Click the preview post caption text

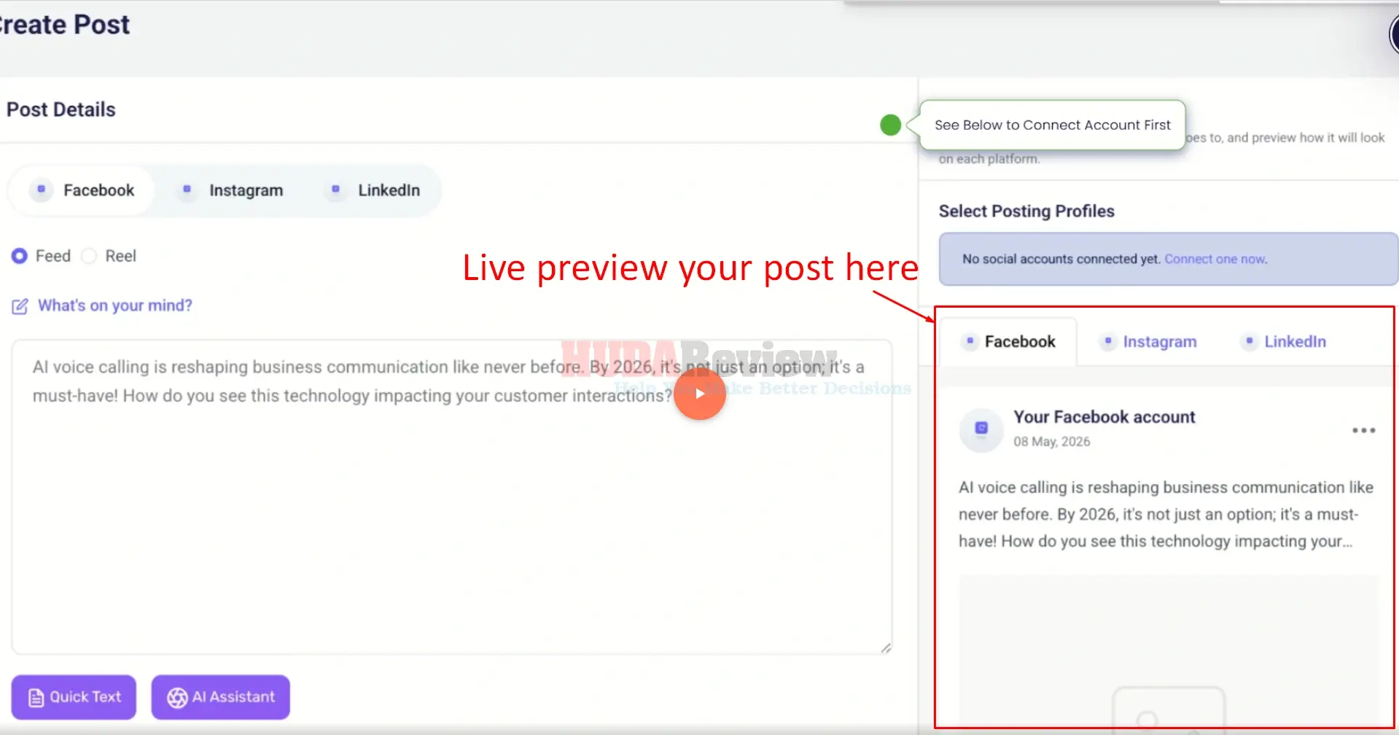1166,514
